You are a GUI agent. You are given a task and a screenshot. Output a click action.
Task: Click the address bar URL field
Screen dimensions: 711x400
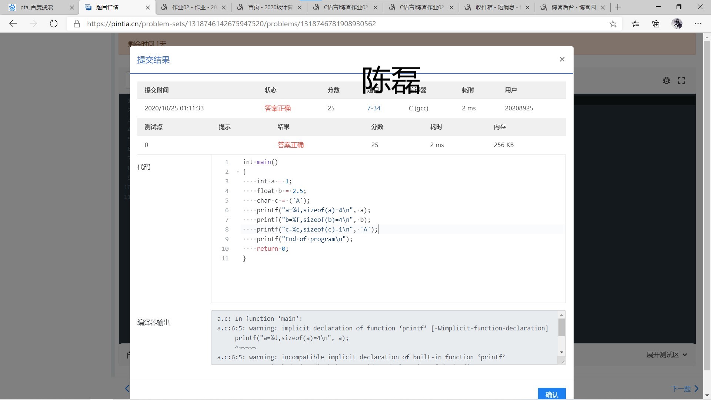click(231, 24)
